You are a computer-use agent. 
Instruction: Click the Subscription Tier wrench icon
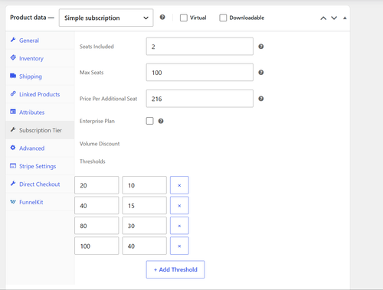click(13, 129)
